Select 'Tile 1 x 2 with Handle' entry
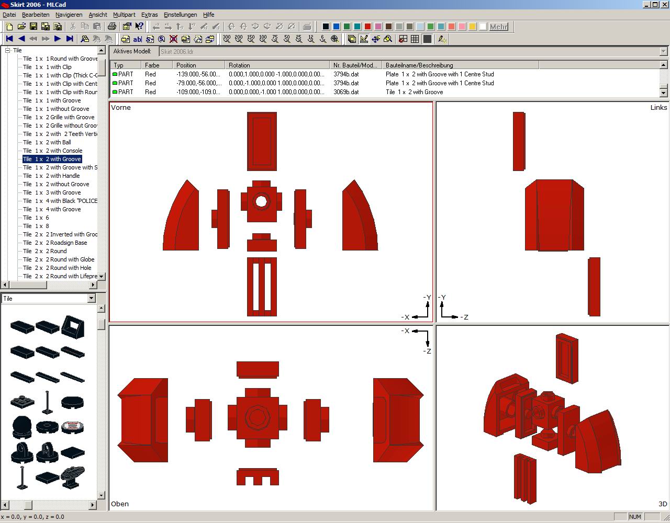 (51, 176)
